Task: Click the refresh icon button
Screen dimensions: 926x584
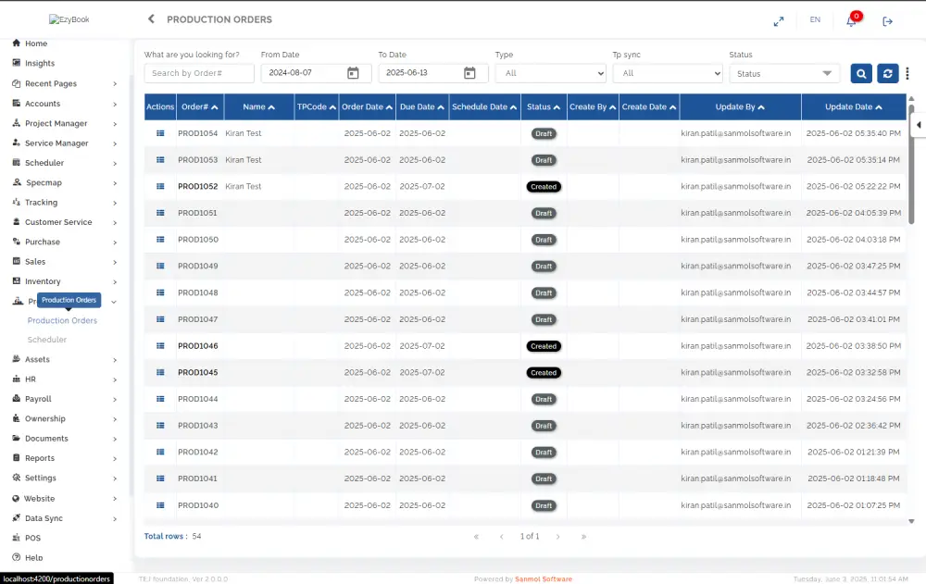Action: pos(888,74)
